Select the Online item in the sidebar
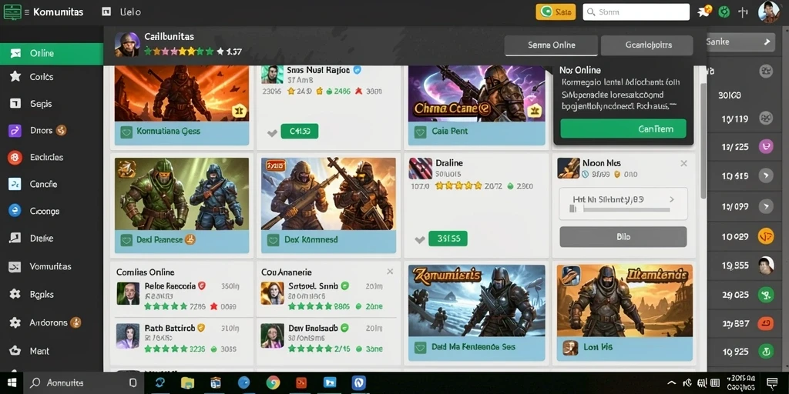The width and height of the screenshot is (789, 394). [52, 53]
